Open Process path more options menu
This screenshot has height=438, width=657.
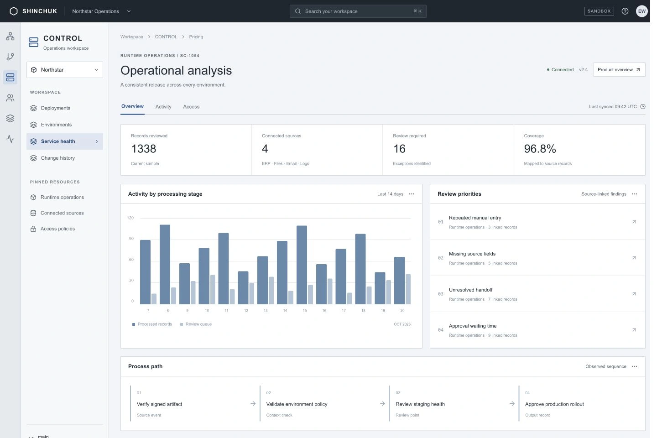[634, 366]
